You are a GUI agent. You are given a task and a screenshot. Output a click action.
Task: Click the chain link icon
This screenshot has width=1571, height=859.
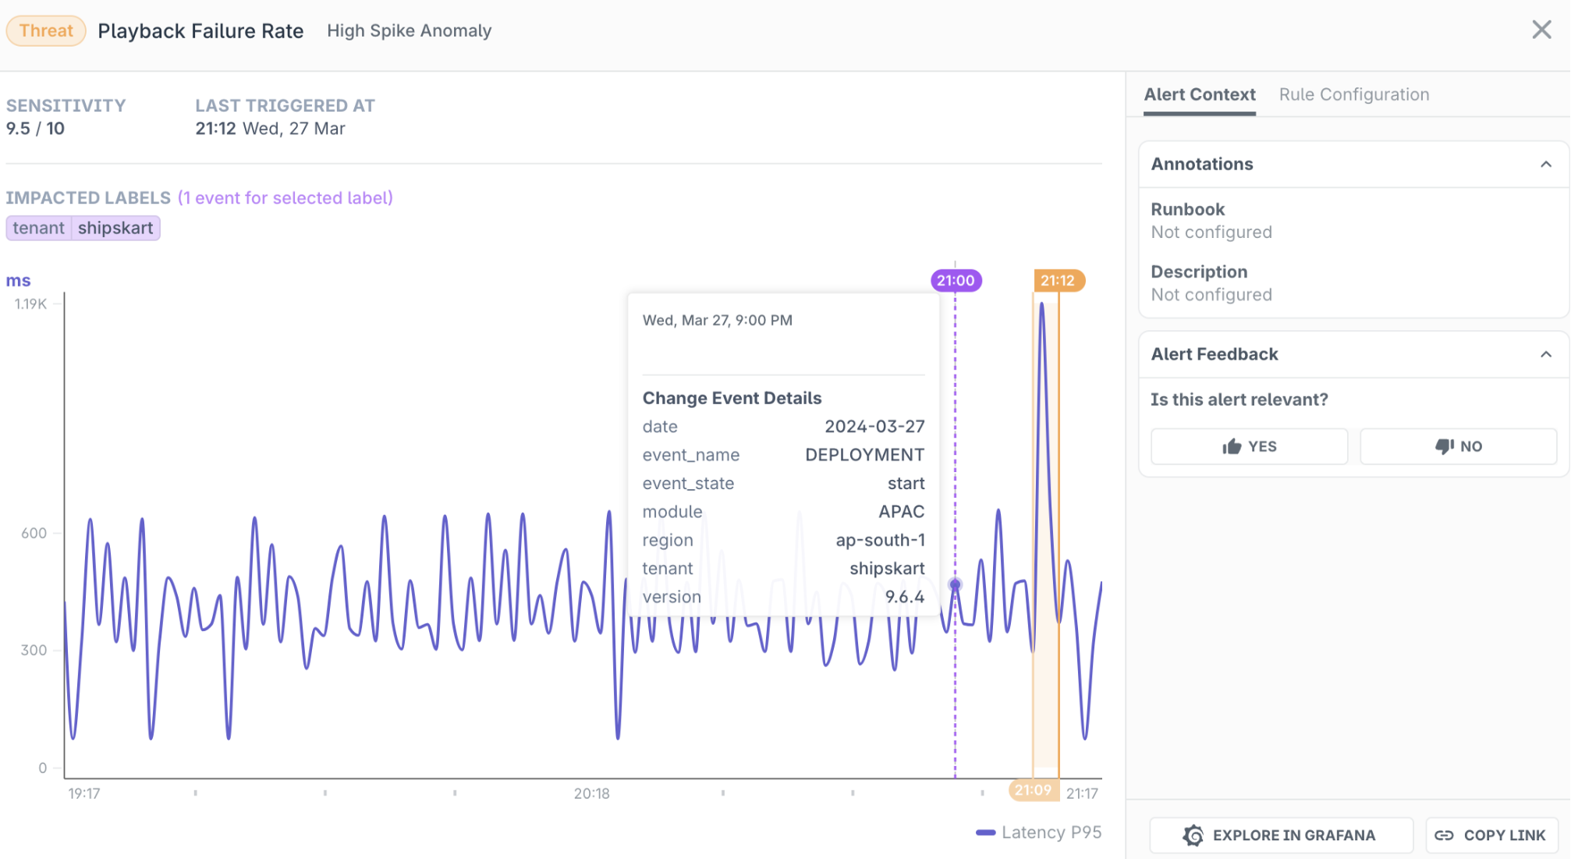point(1444,836)
